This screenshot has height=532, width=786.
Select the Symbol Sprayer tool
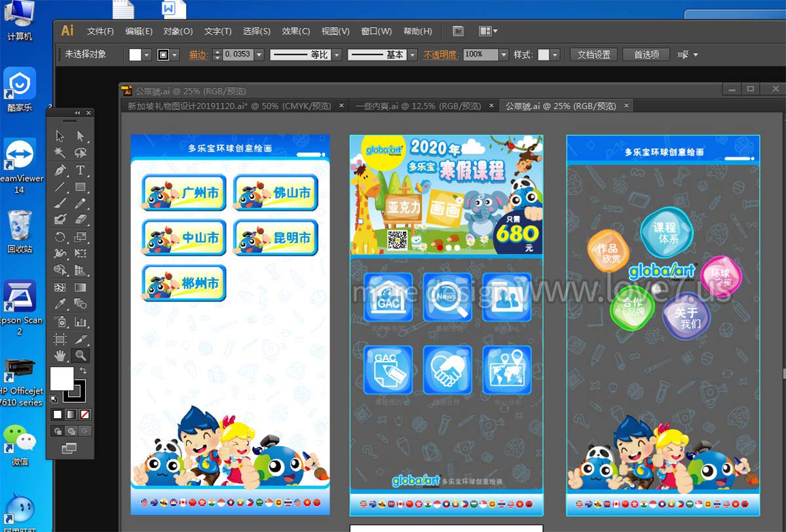(x=60, y=321)
